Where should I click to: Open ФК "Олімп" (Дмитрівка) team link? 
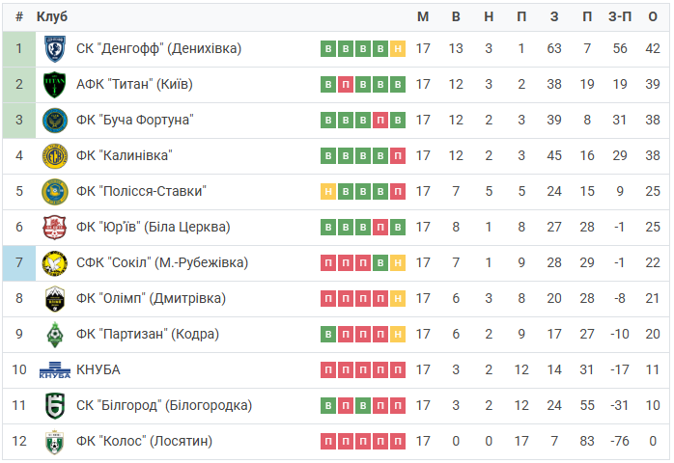(x=151, y=298)
